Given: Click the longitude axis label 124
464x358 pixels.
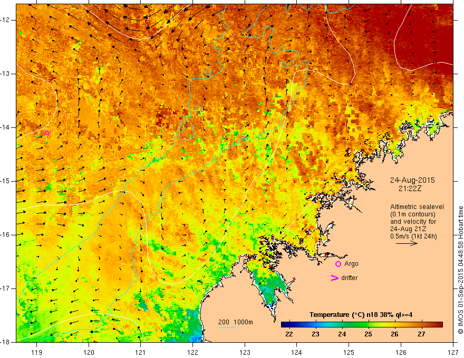Looking at the screenshot, I should coord(297,352).
